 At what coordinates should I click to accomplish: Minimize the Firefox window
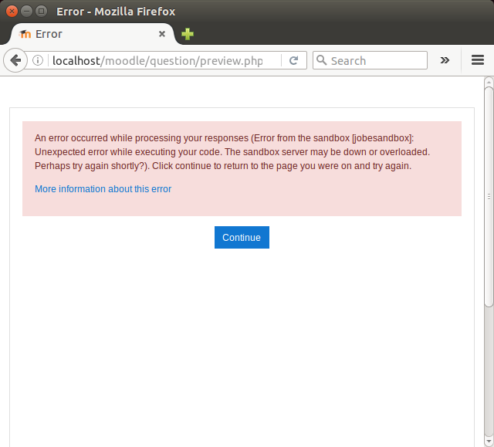(x=26, y=12)
